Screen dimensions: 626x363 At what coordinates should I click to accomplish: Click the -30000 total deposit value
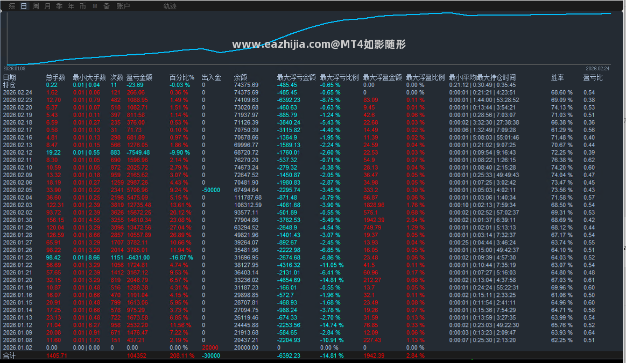point(211,355)
